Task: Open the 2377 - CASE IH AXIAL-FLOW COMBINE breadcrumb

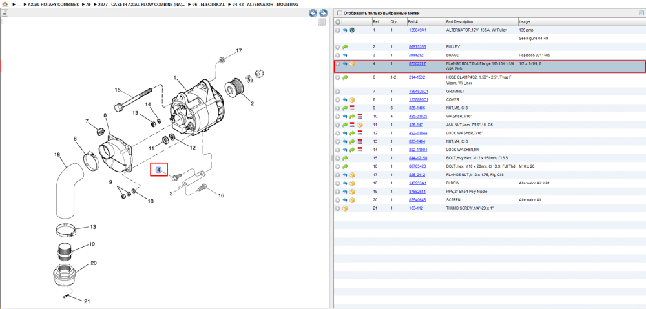Action: 141,4
